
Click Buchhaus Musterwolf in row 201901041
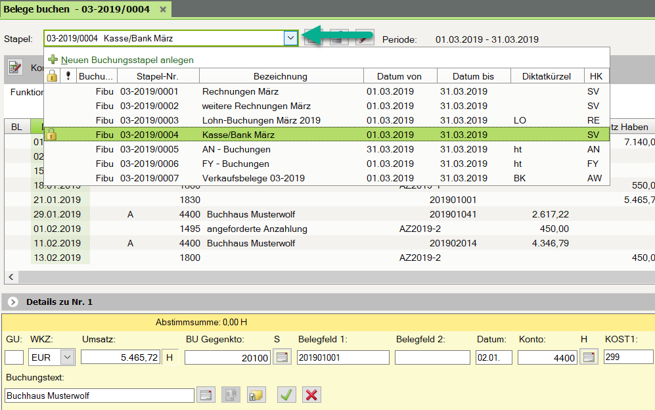pos(251,214)
